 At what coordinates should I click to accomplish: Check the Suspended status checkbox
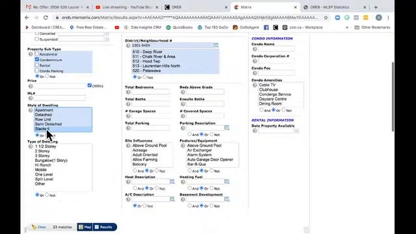tap(37, 39)
